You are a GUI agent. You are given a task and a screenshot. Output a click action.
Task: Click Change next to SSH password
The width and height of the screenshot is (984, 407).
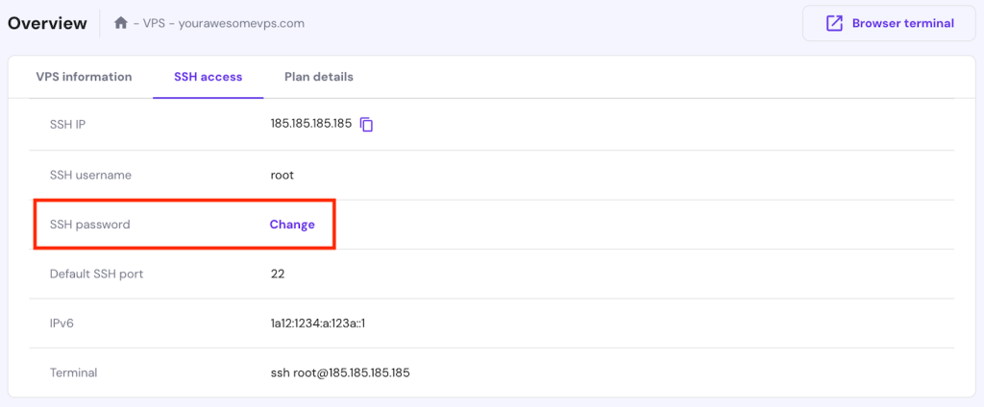[292, 225]
